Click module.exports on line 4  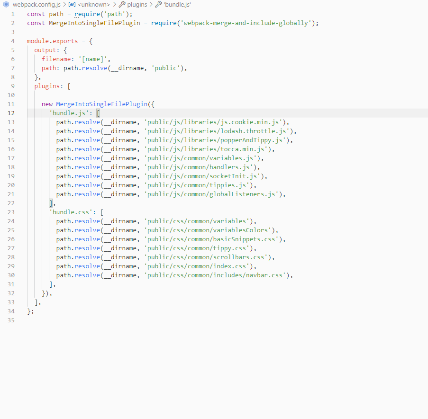click(x=53, y=41)
